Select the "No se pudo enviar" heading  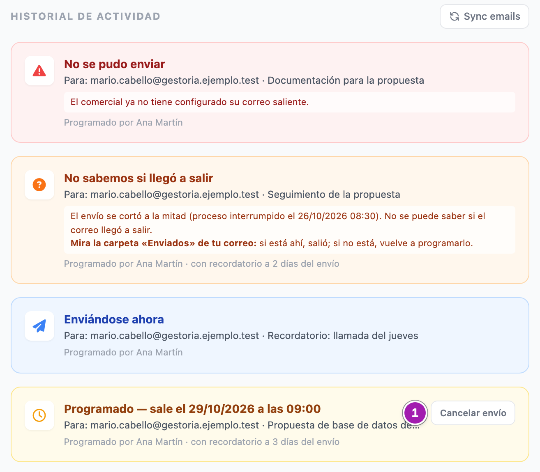[115, 64]
